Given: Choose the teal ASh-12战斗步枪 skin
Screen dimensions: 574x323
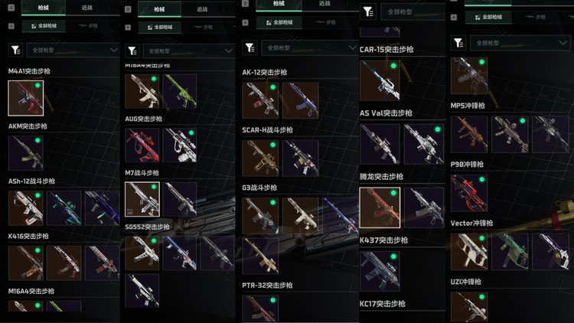Looking at the screenshot, I should [x=64, y=207].
